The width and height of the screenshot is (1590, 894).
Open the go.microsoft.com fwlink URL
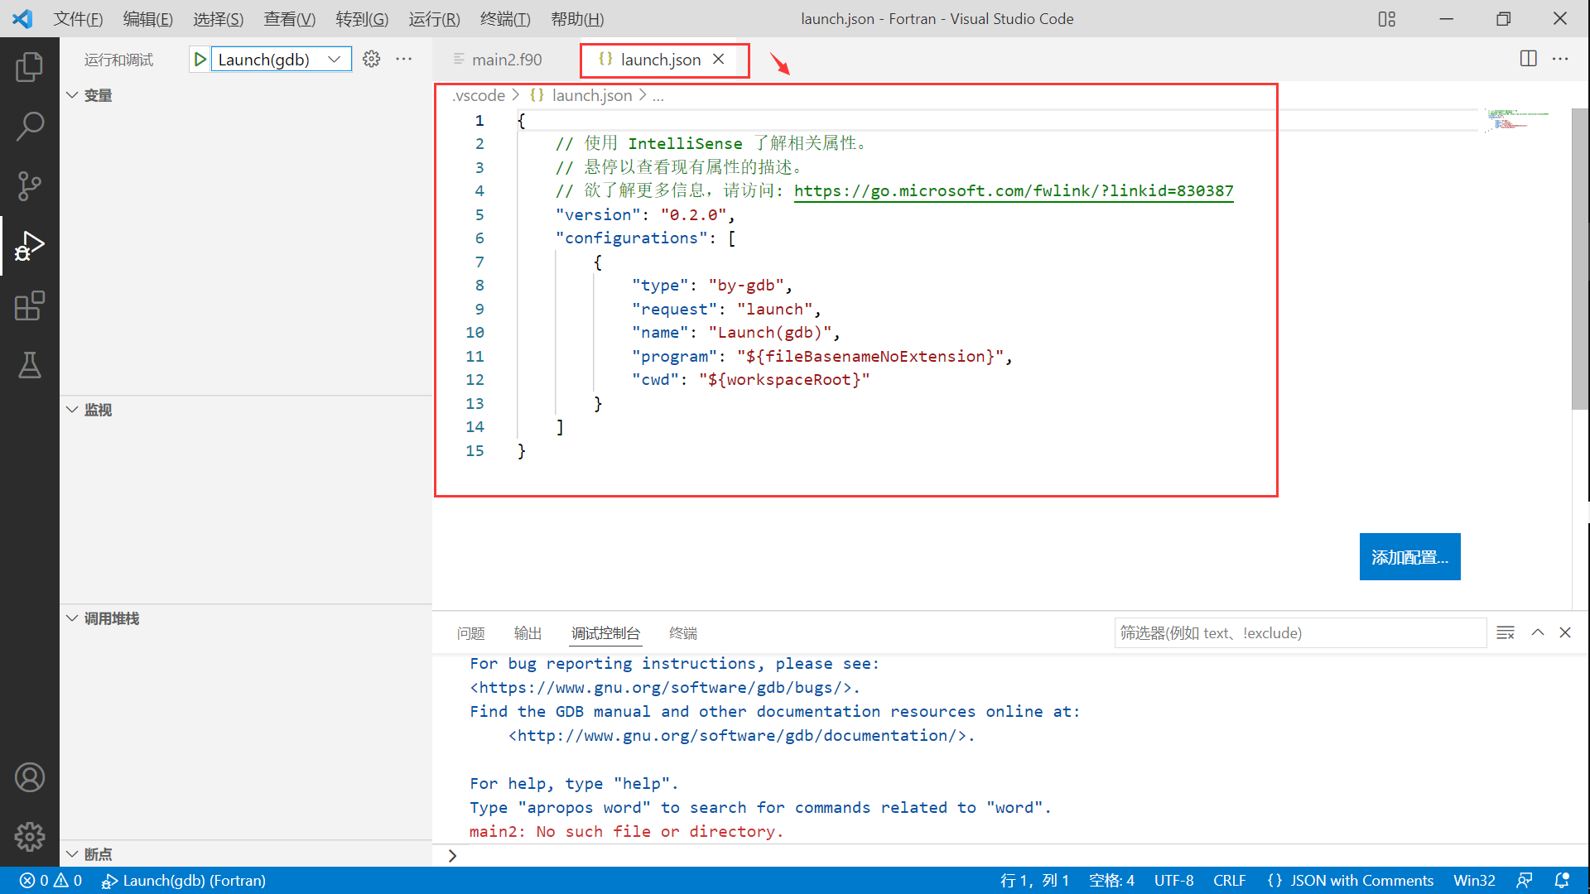[1013, 191]
